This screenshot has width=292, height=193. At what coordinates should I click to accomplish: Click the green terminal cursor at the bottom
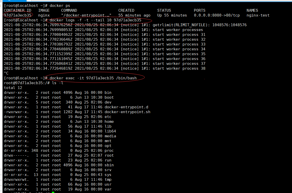tap(53, 192)
